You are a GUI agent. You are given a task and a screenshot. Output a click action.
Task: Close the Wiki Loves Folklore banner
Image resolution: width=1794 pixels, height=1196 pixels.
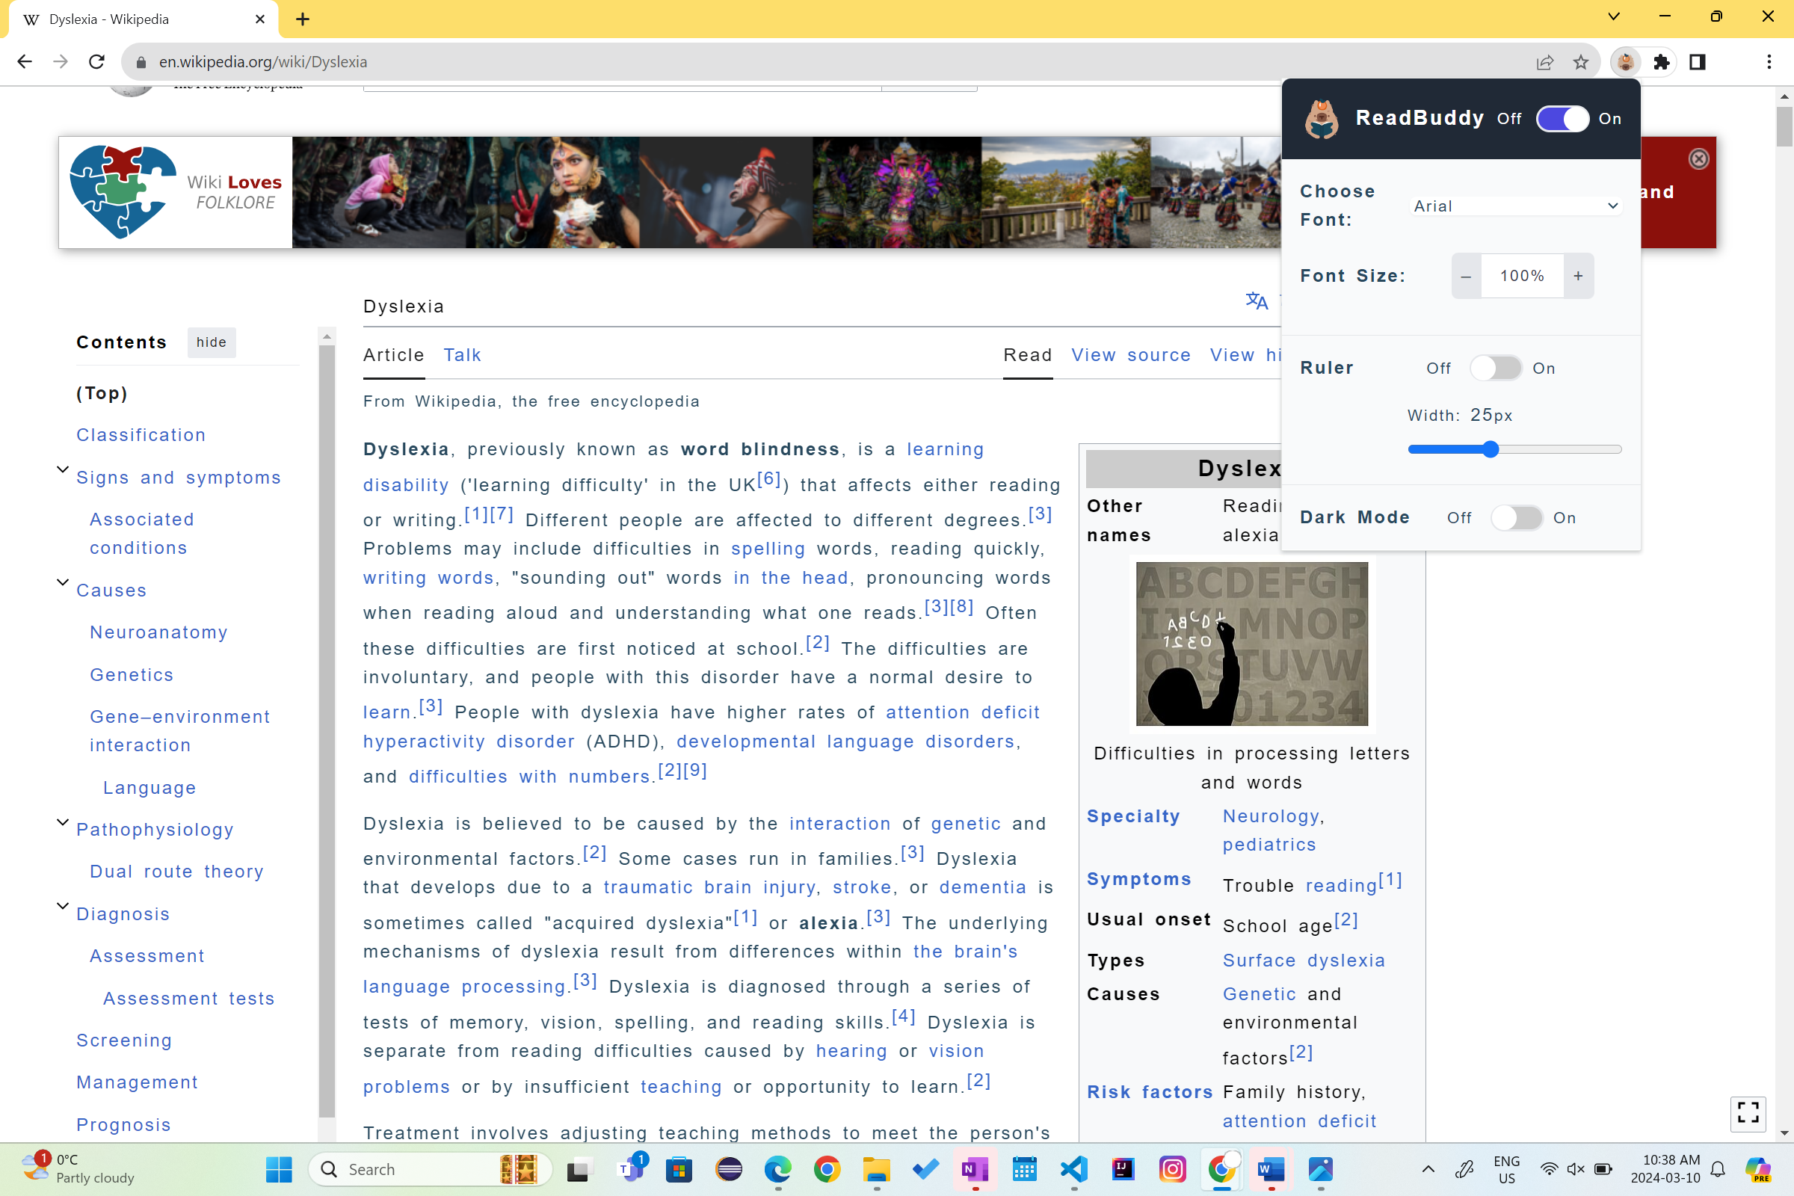pos(1698,158)
